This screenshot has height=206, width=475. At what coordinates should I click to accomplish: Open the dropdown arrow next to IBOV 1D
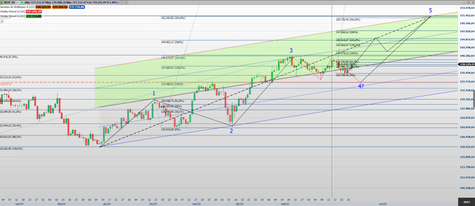coord(18,3)
